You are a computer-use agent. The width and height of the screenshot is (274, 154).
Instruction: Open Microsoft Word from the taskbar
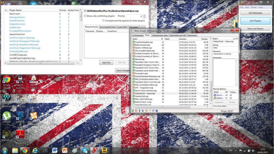[x=55, y=150]
